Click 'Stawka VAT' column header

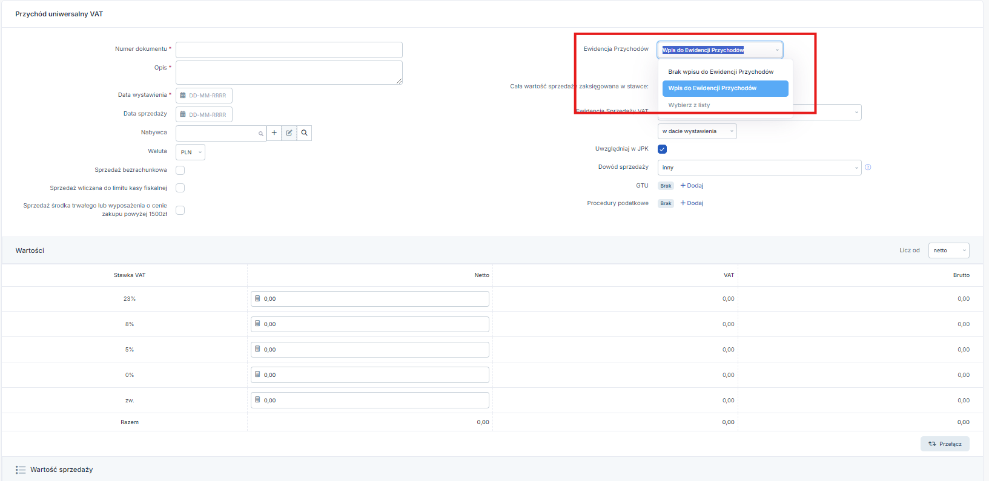pyautogui.click(x=130, y=275)
